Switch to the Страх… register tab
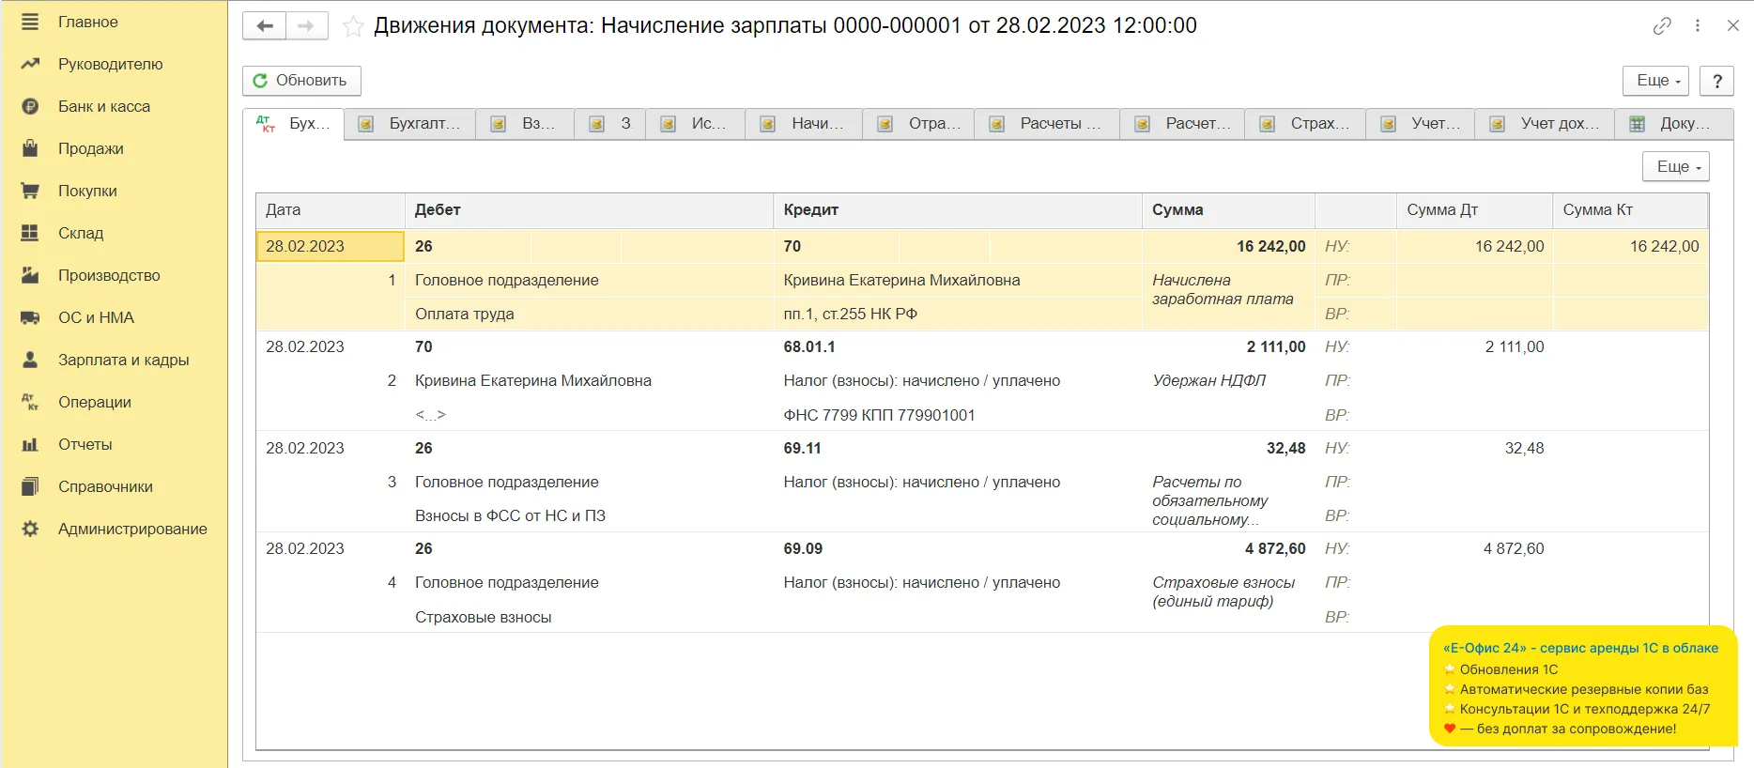 1306,124
